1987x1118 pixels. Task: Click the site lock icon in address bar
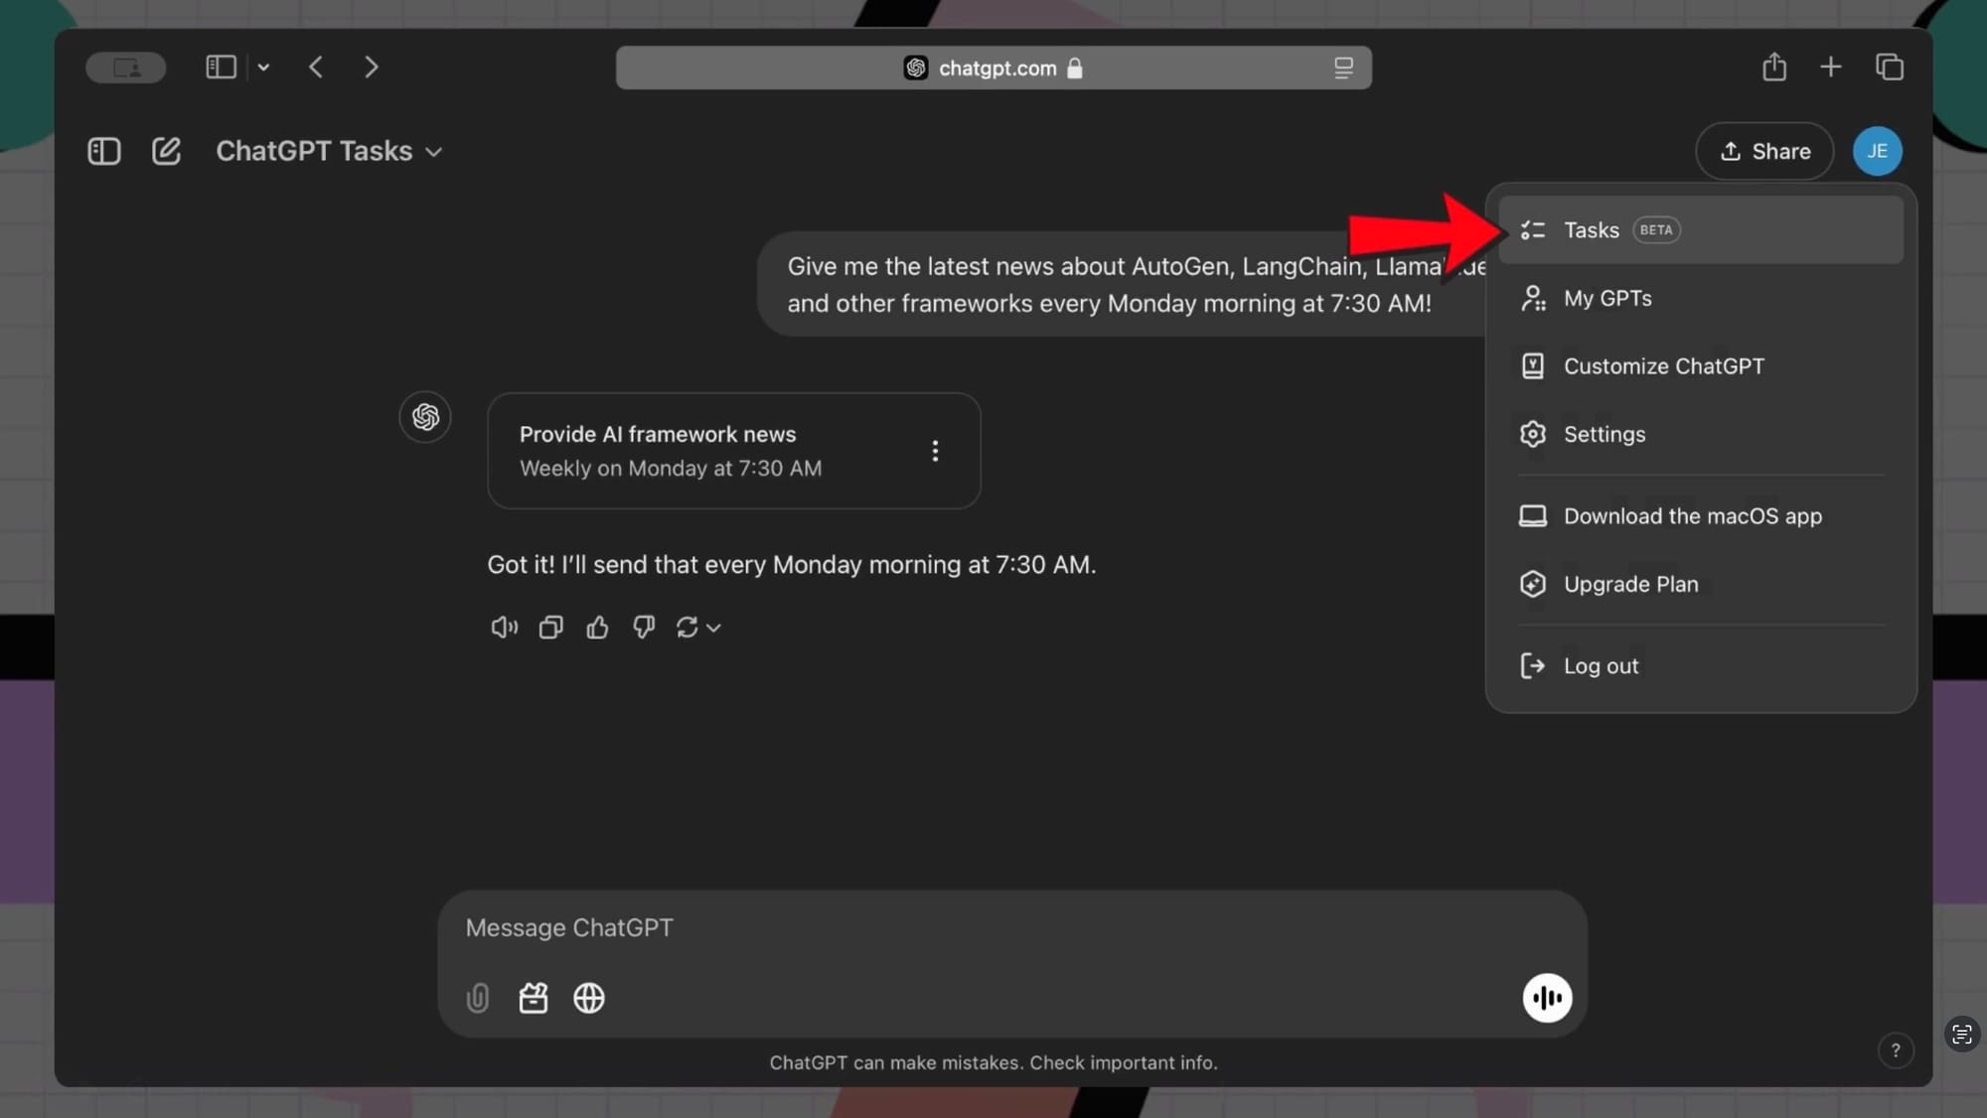click(1074, 68)
